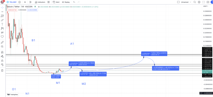Select the crosshair cursor tool
213x97 pixels.
[2, 7]
